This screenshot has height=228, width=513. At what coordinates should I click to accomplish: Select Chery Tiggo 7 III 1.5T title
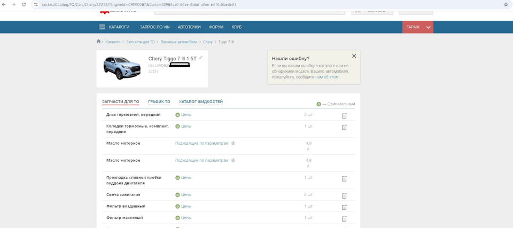click(x=173, y=59)
